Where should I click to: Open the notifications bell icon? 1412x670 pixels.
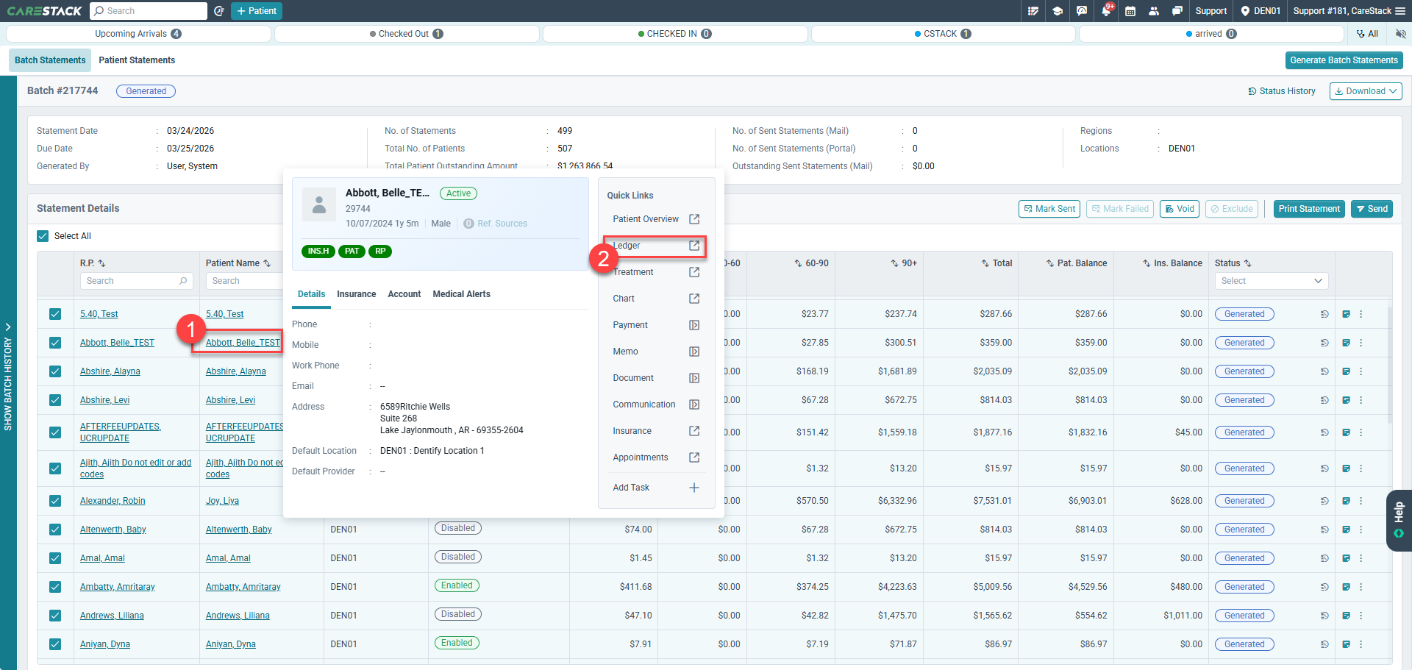coord(1106,11)
